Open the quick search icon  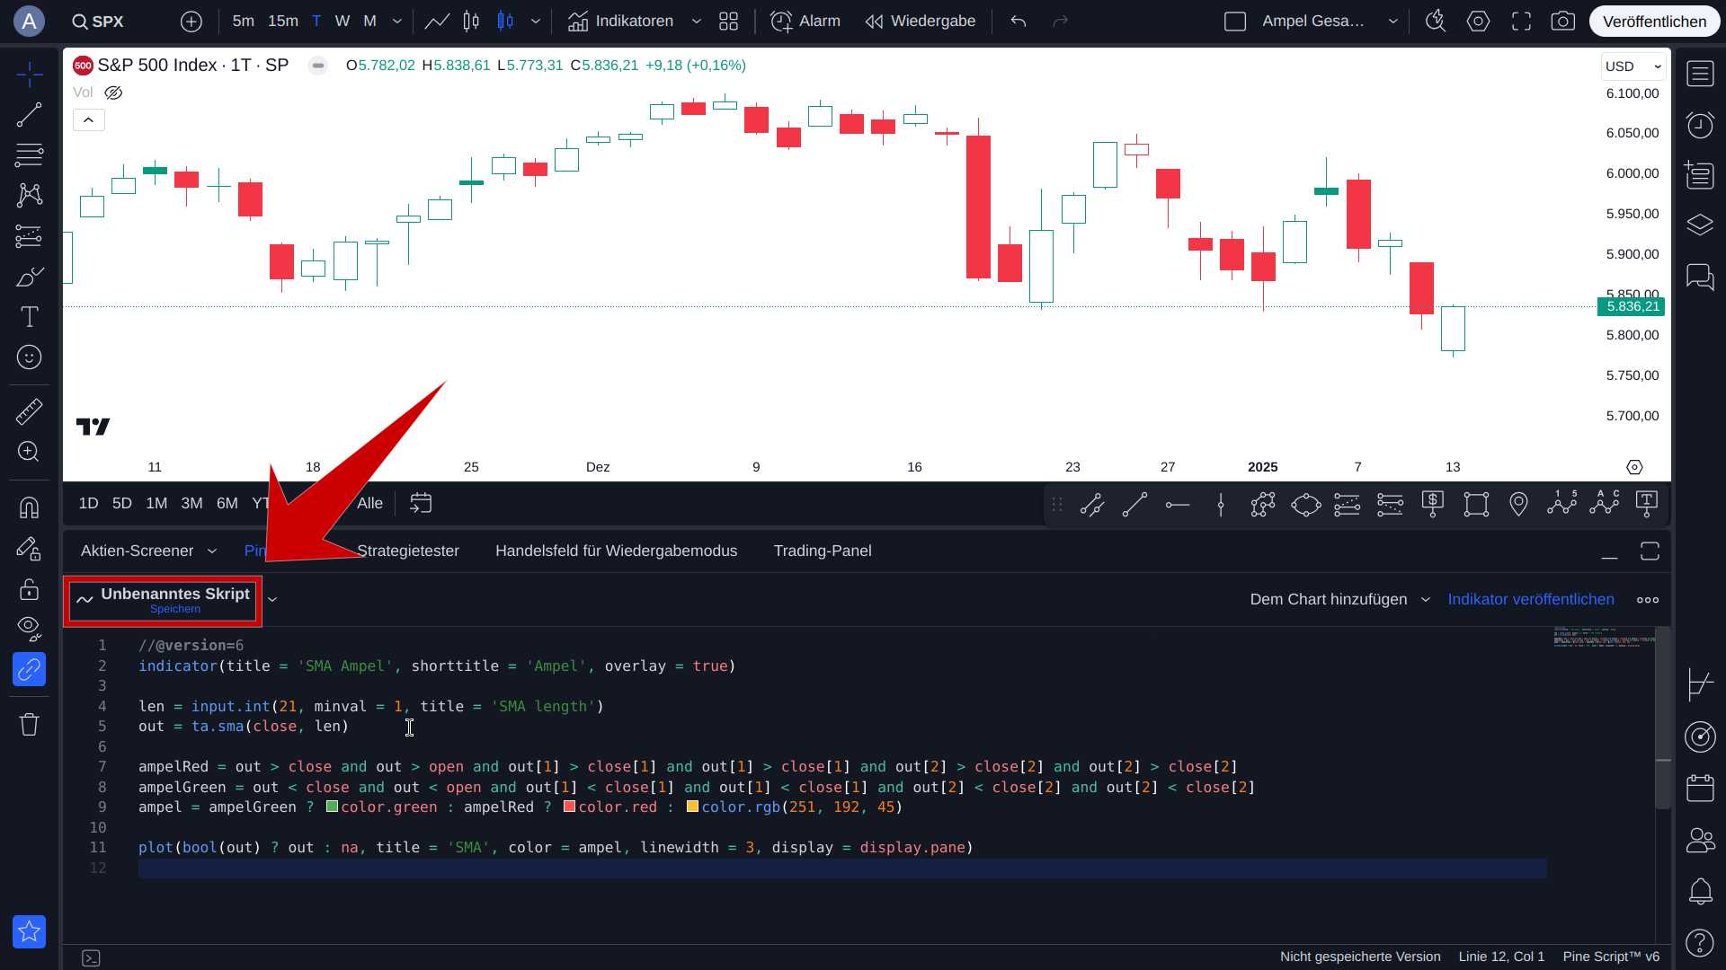coord(1436,21)
